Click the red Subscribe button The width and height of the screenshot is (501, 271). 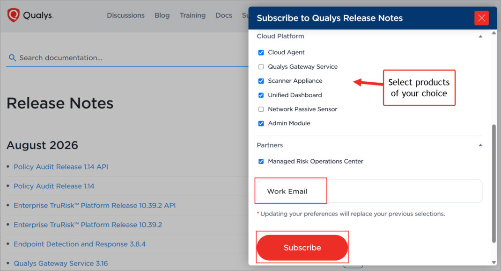302,248
